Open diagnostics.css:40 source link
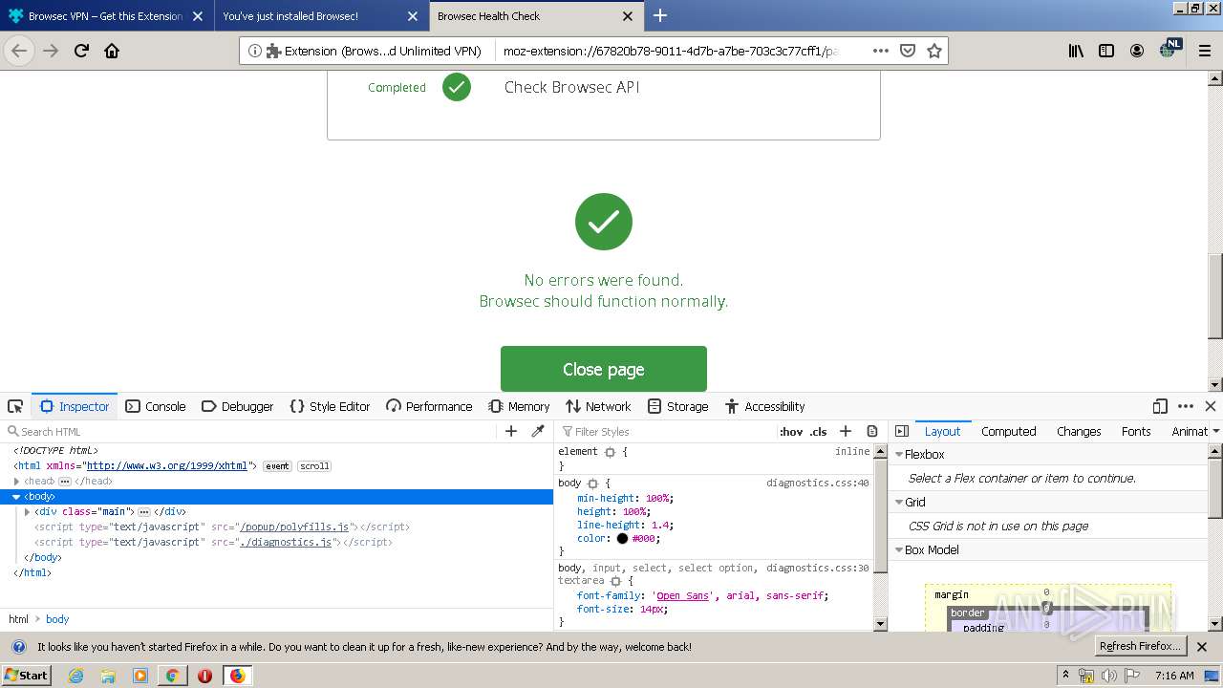 click(x=818, y=484)
